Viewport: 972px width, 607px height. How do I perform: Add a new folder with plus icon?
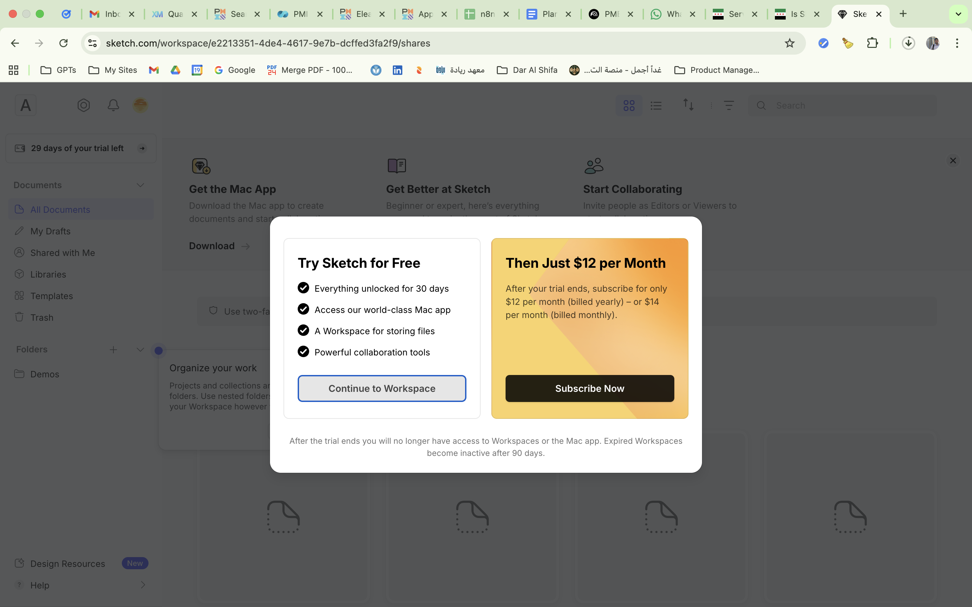pos(113,350)
